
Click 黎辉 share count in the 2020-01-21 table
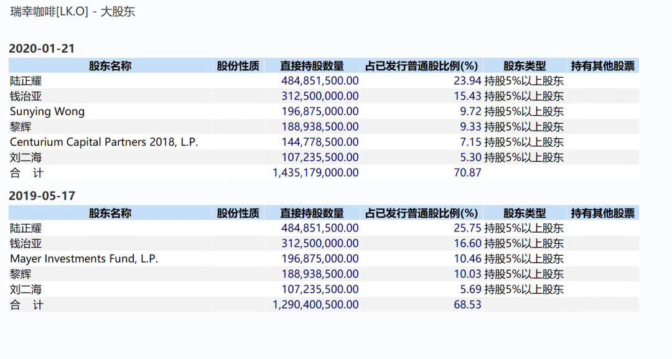[320, 127]
